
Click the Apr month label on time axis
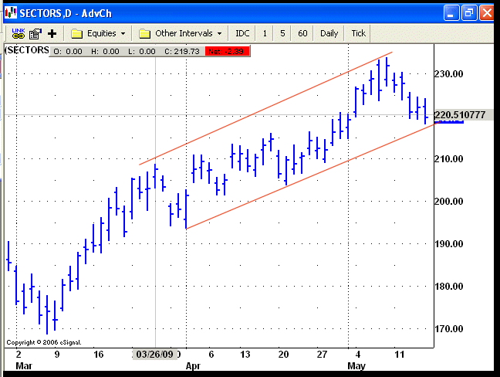tap(193, 366)
